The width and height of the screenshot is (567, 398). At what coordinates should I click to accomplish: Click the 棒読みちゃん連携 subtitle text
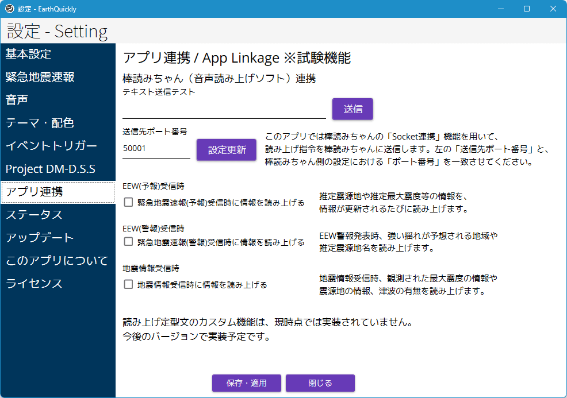(219, 78)
